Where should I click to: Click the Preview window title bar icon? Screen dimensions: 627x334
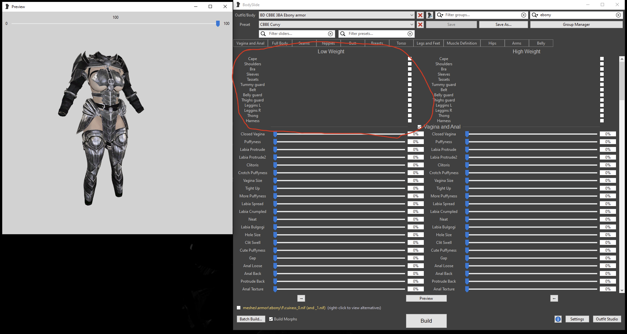tap(7, 6)
